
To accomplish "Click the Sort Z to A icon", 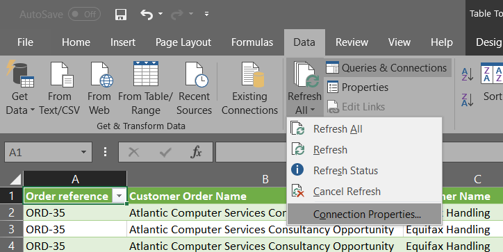I will point(467,100).
